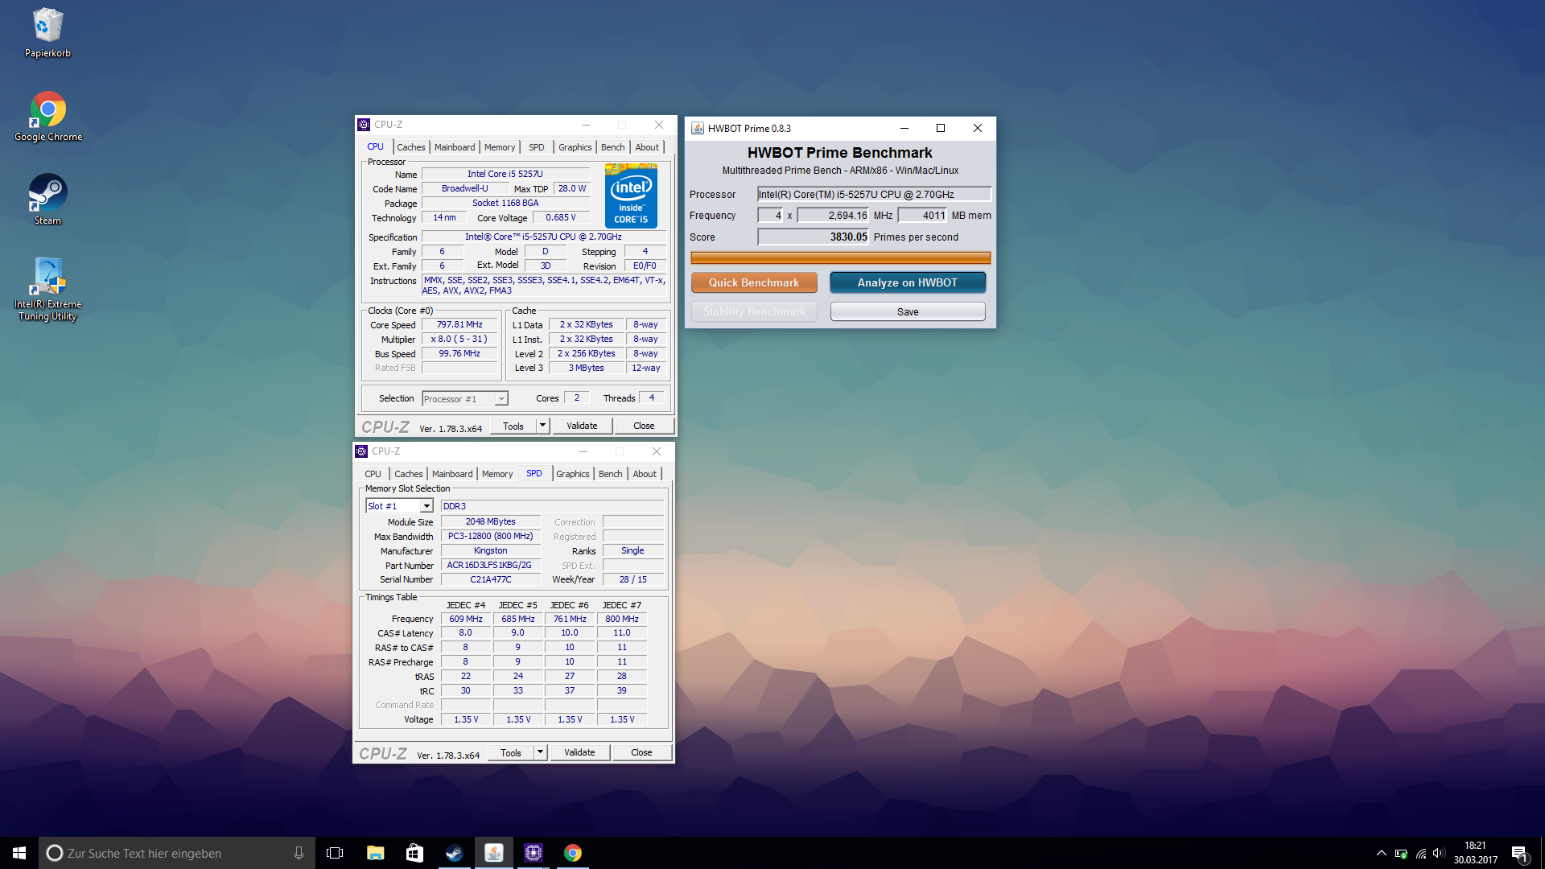Click the orange HWBOT benchmark progress bar
Viewport: 1545px width, 869px height.
(x=840, y=258)
